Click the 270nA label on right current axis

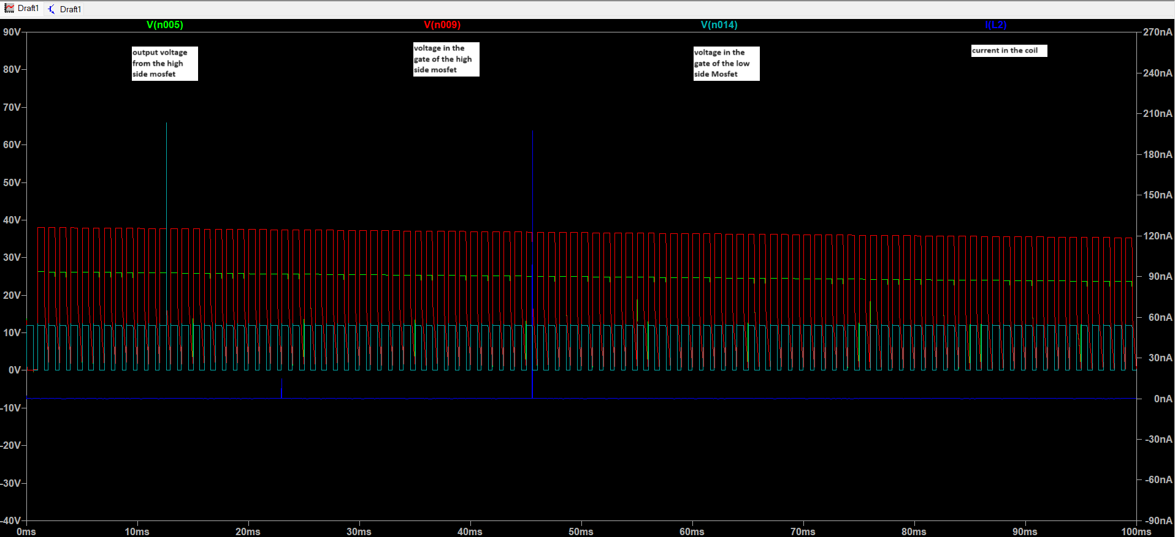[x=1158, y=32]
